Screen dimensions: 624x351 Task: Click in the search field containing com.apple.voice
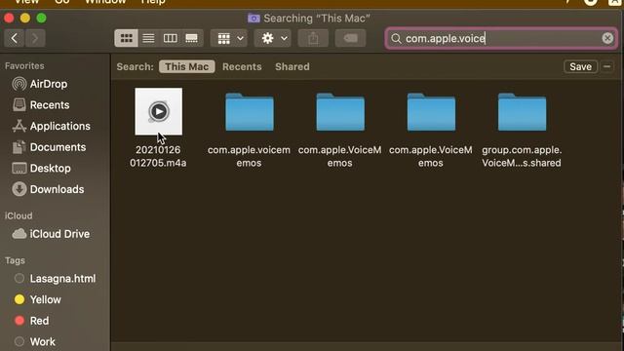[x=501, y=38]
